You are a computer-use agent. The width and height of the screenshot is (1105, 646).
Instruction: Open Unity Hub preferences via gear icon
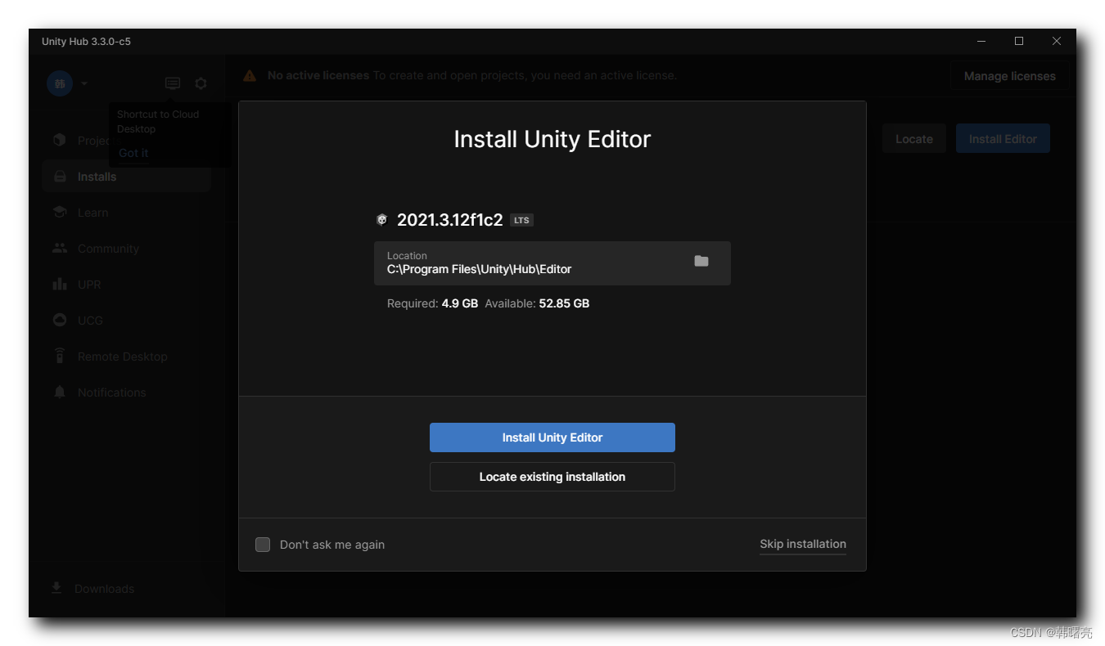pos(201,83)
